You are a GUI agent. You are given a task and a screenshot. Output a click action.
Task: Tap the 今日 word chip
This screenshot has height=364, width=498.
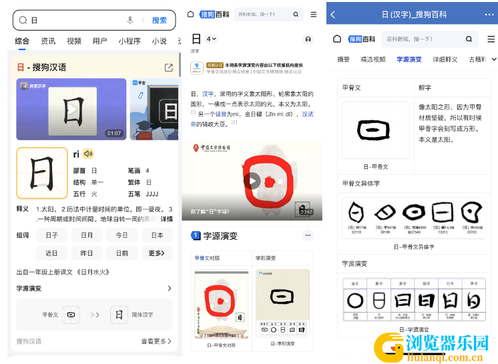tap(121, 235)
